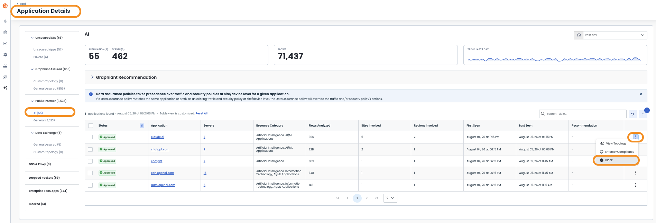
Task: Open the cdn.openai.com application link
Action: pos(163,173)
